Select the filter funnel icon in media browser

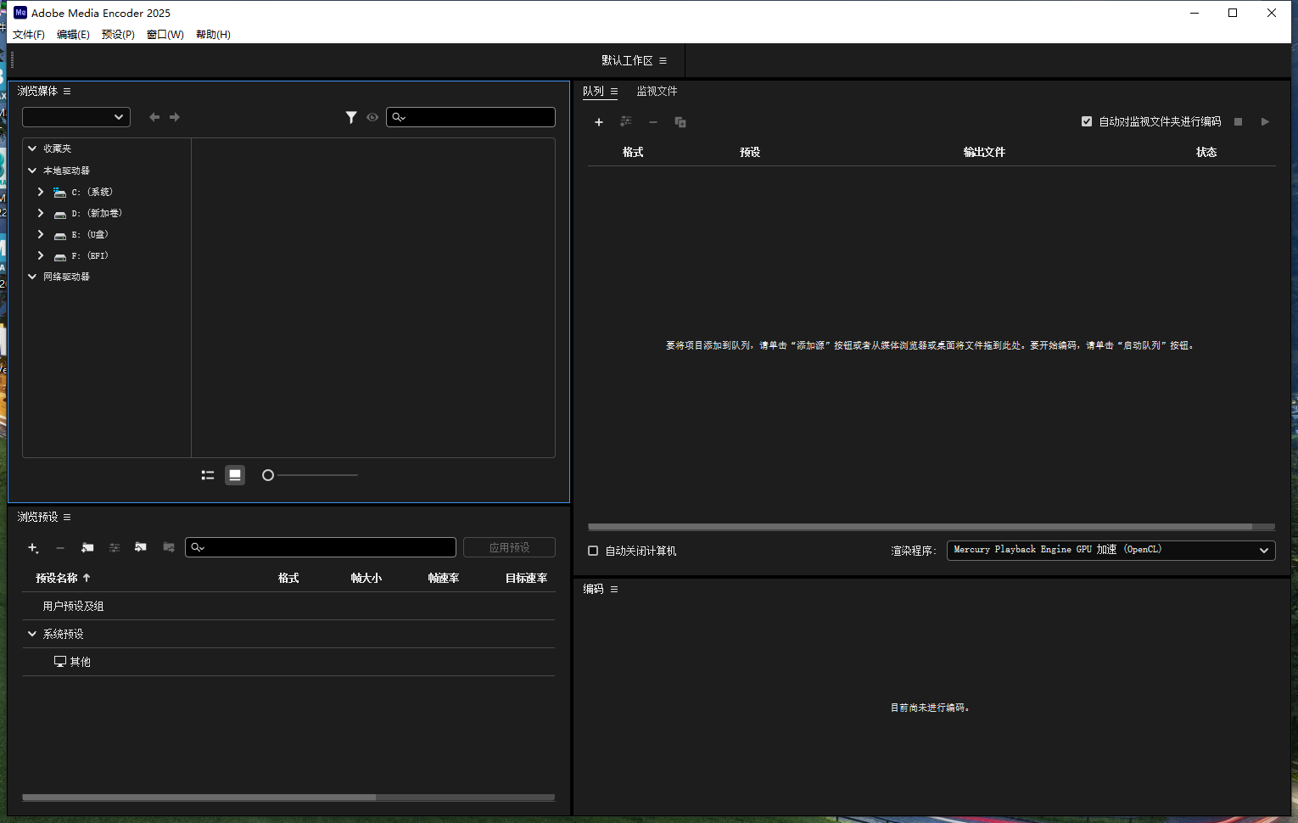coord(351,117)
